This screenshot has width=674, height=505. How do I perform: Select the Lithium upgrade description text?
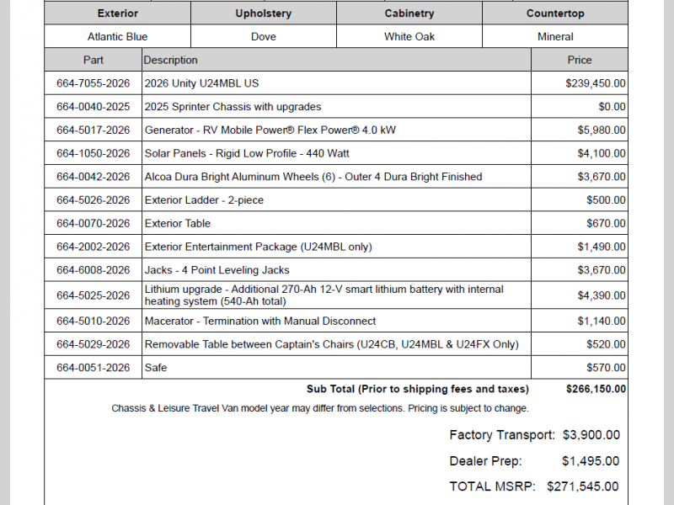pyautogui.click(x=324, y=295)
